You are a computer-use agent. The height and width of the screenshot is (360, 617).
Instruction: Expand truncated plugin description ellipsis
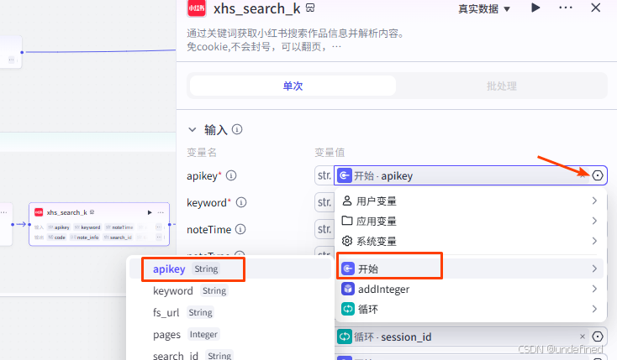click(x=336, y=47)
